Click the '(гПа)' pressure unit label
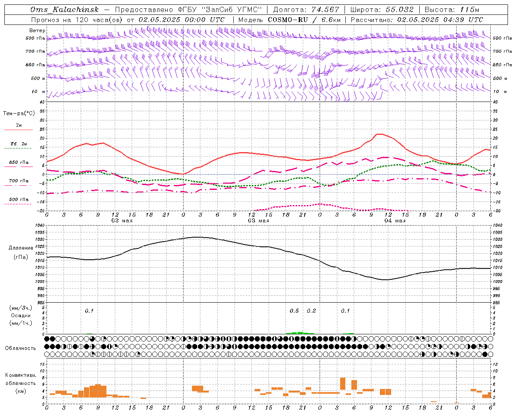 tap(21, 257)
